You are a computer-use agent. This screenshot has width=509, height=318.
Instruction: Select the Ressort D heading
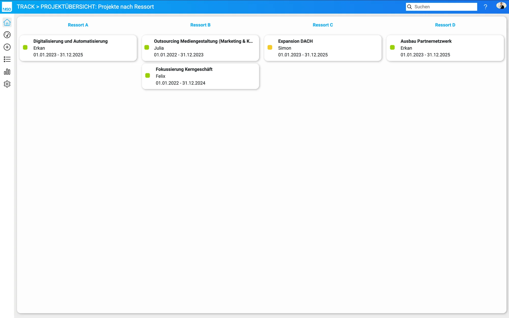(445, 25)
